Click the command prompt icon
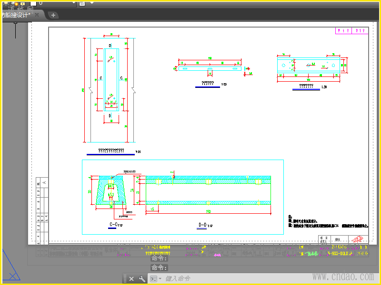381x285 pixels. click(153, 279)
